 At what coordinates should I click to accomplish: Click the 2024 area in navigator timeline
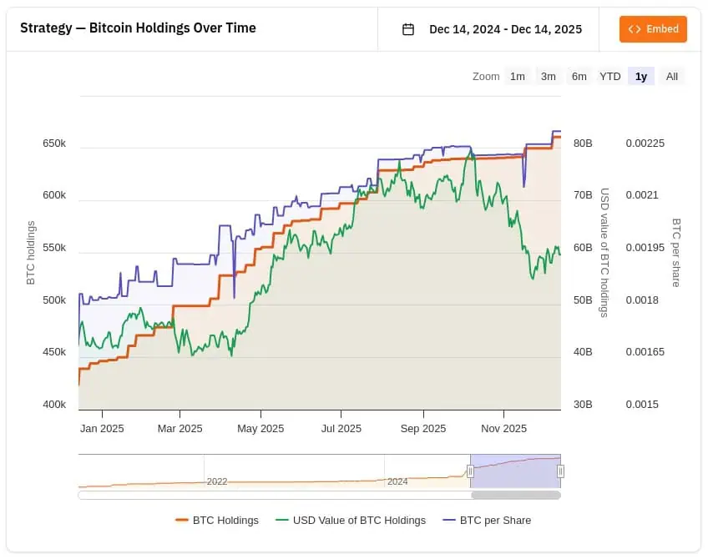397,481
